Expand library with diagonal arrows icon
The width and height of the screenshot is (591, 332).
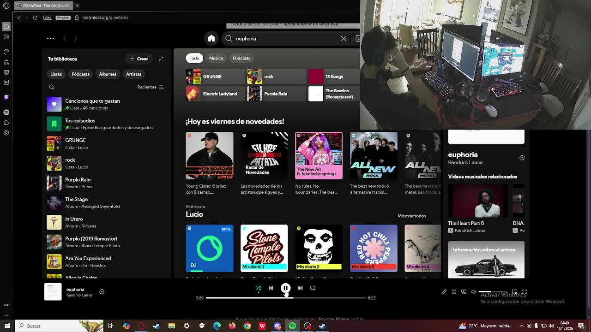(x=161, y=59)
